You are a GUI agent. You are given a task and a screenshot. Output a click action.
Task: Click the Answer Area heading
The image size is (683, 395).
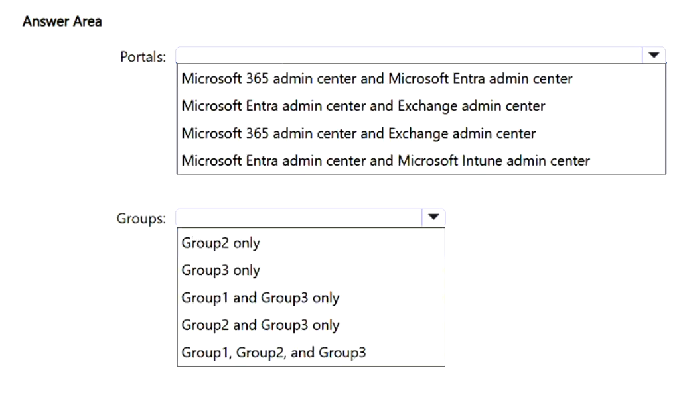[x=62, y=21]
